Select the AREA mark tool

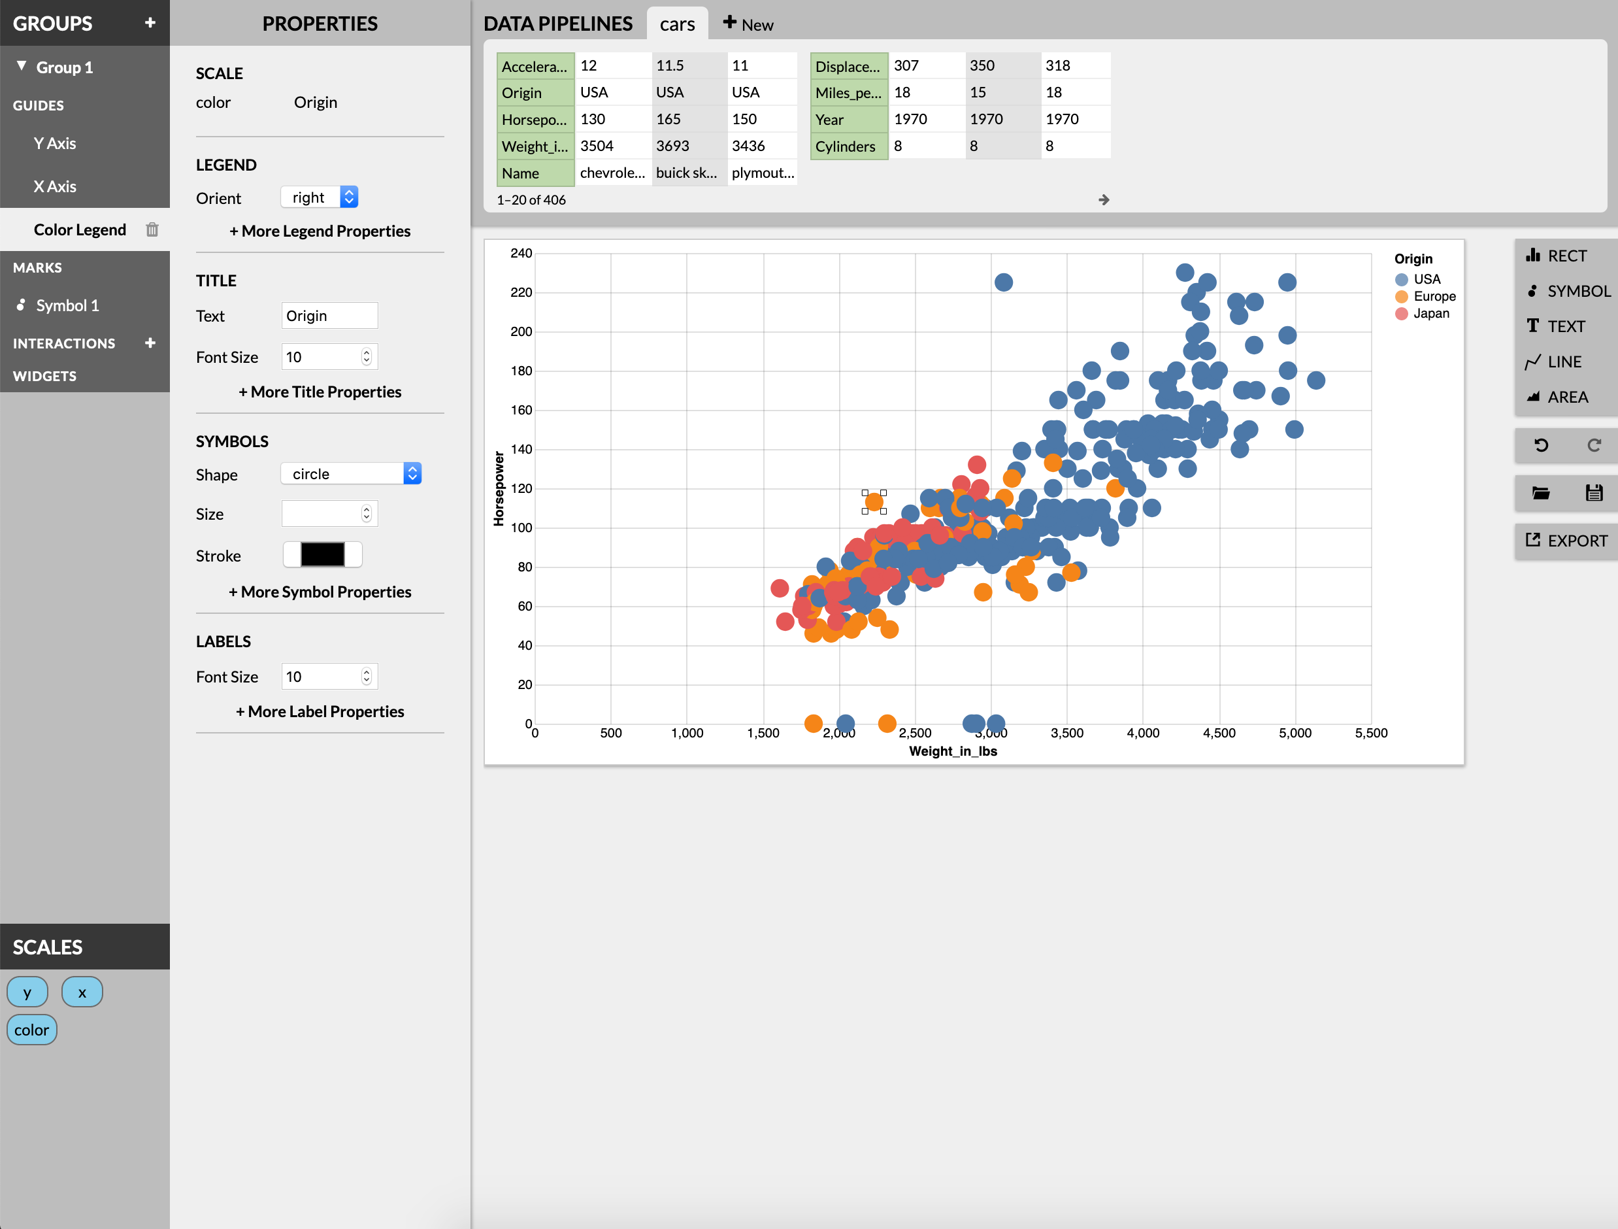pyautogui.click(x=1565, y=396)
